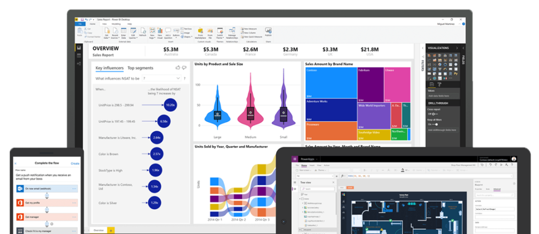Click the New Page ribbon icon
Screen dimensions: 539x234
click(152, 33)
